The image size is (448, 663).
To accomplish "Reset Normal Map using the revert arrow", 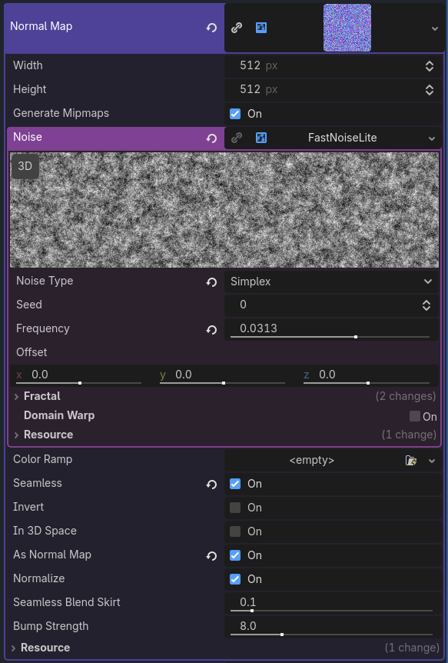I will tap(211, 27).
